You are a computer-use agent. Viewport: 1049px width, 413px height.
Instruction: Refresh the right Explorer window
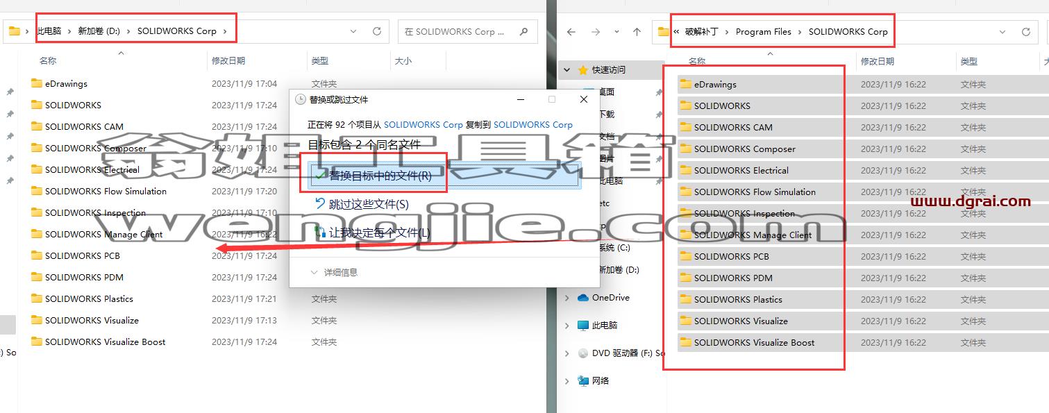tap(1026, 32)
